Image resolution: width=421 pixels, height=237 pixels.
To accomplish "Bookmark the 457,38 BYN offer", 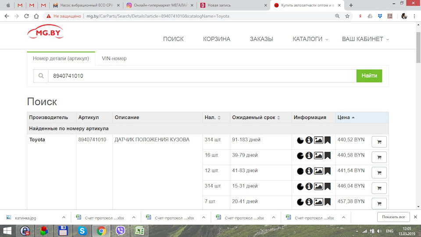I will (x=328, y=202).
